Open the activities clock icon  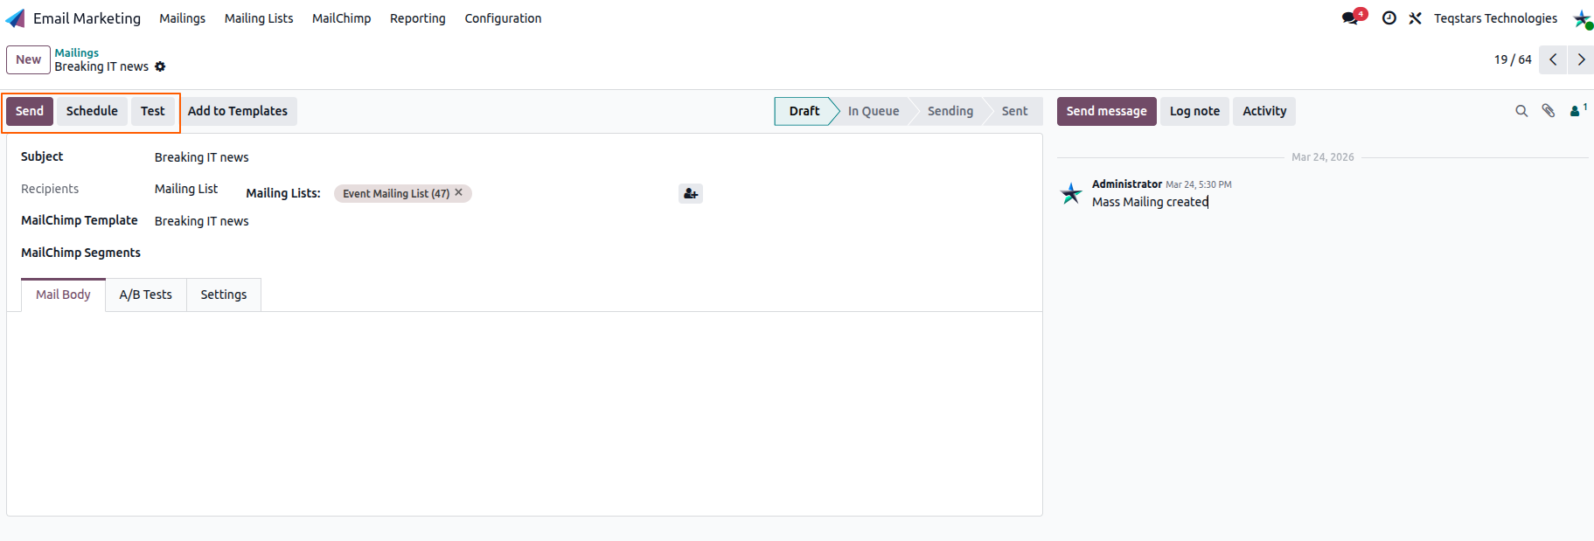[x=1389, y=17]
